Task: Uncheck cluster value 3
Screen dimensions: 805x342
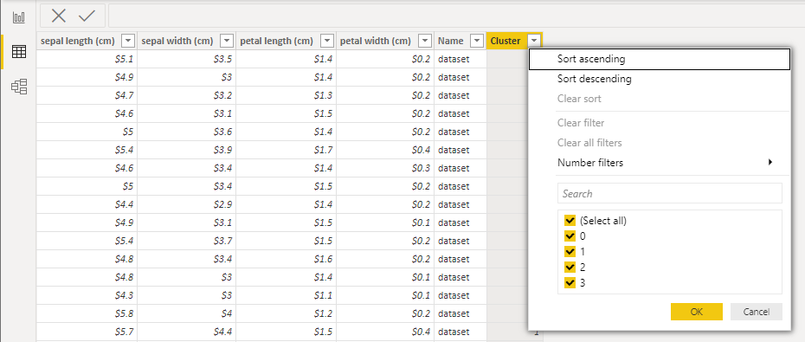Action: click(570, 282)
